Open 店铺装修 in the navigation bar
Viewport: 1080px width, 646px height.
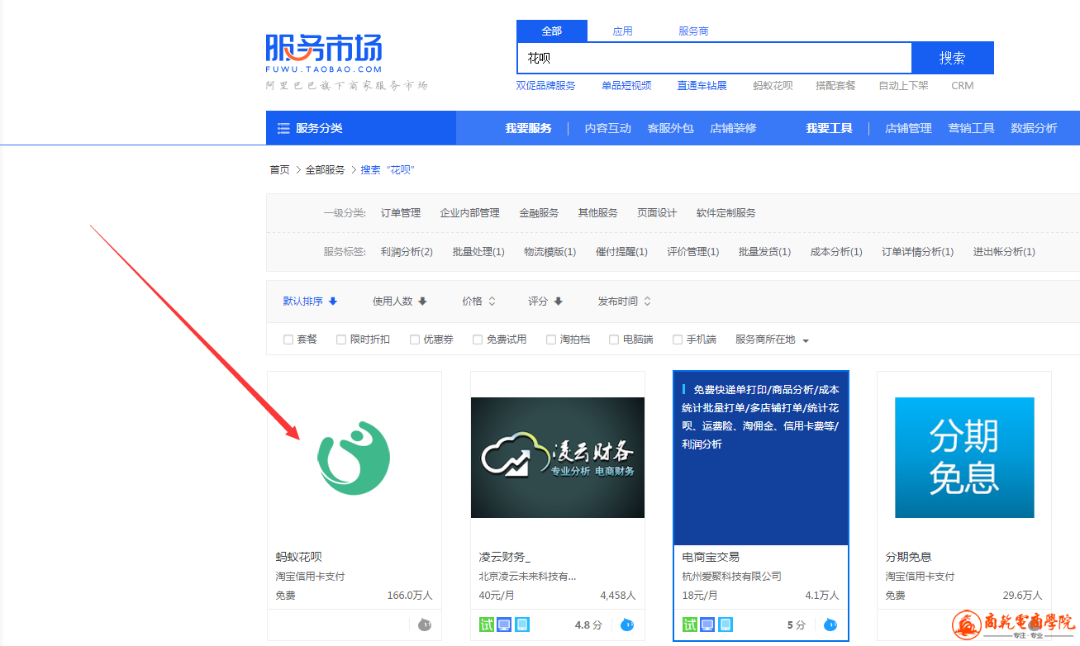click(x=734, y=128)
